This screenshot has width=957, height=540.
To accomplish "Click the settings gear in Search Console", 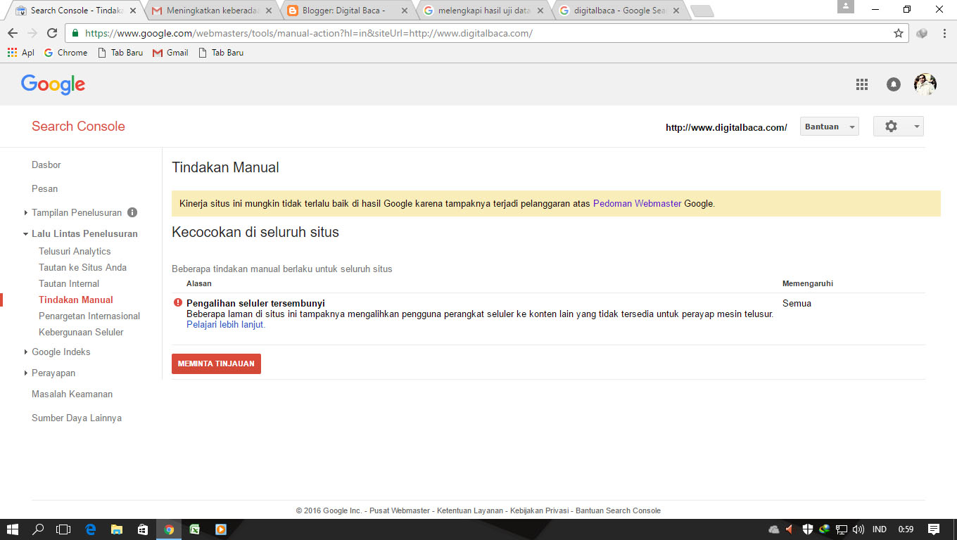I will 891,127.
